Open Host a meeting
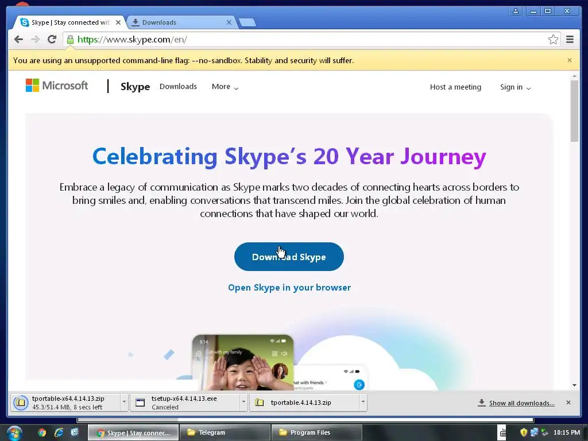The width and height of the screenshot is (588, 441). point(455,87)
